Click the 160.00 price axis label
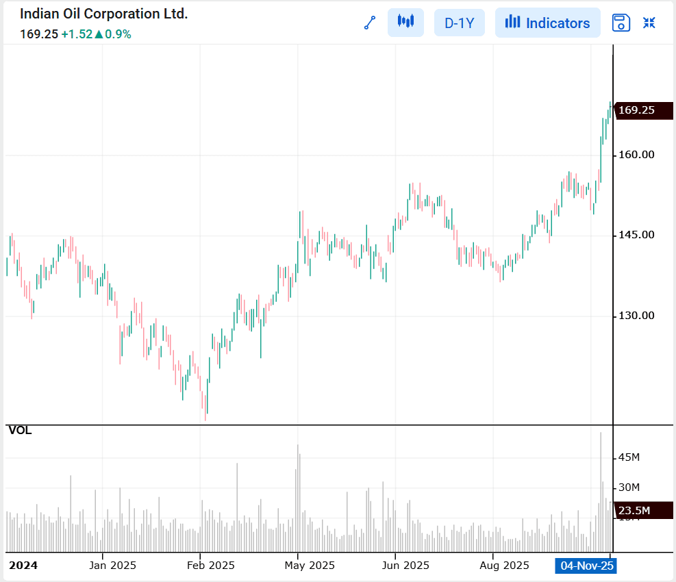This screenshot has width=676, height=582. 636,155
